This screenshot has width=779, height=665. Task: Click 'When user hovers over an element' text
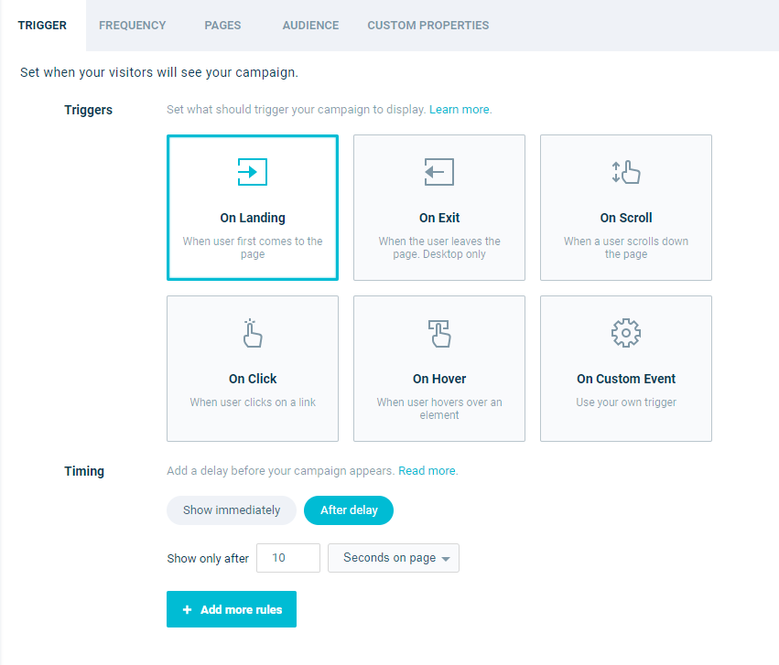pyautogui.click(x=439, y=409)
